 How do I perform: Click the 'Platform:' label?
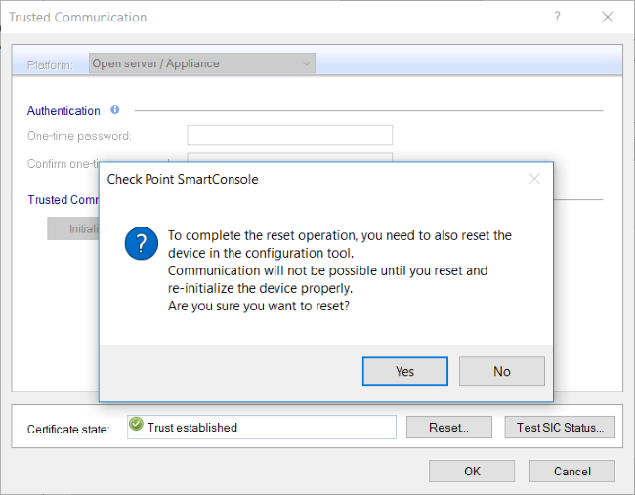point(50,64)
